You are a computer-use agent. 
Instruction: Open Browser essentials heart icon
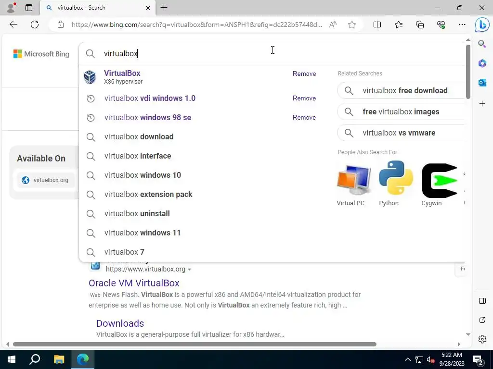point(441,25)
